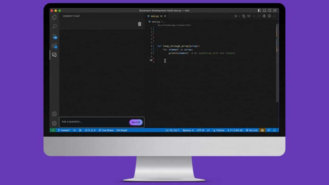Toggle bottom panel visibility

click(265, 10)
